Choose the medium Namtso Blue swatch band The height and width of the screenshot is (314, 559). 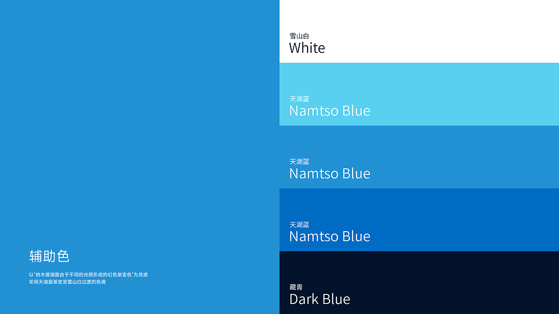419,157
